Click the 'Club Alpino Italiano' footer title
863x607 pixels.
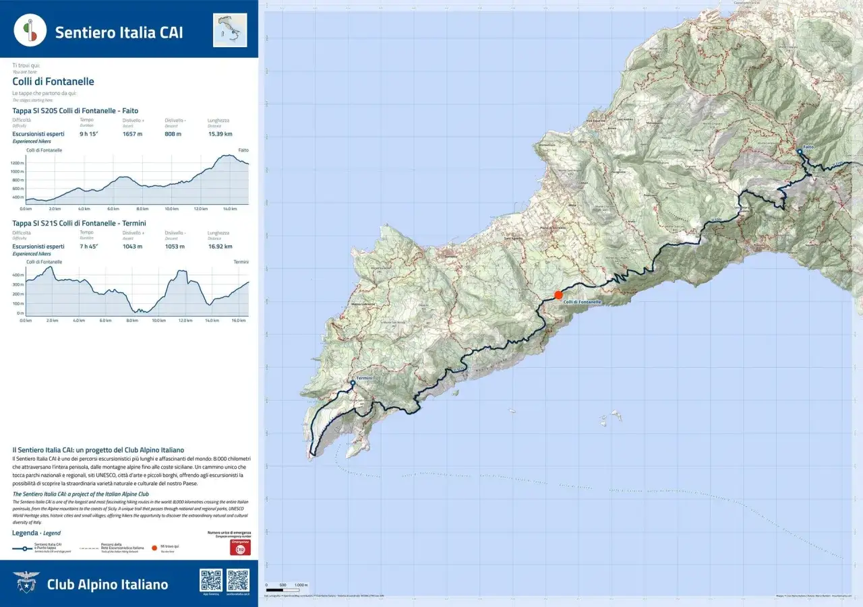(108, 584)
